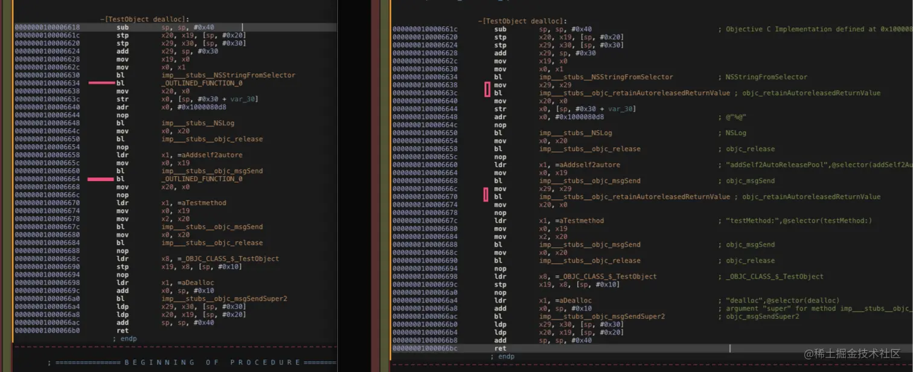Select 'mov x2, x20' instruction in left pane
913x372 pixels.
(153, 219)
